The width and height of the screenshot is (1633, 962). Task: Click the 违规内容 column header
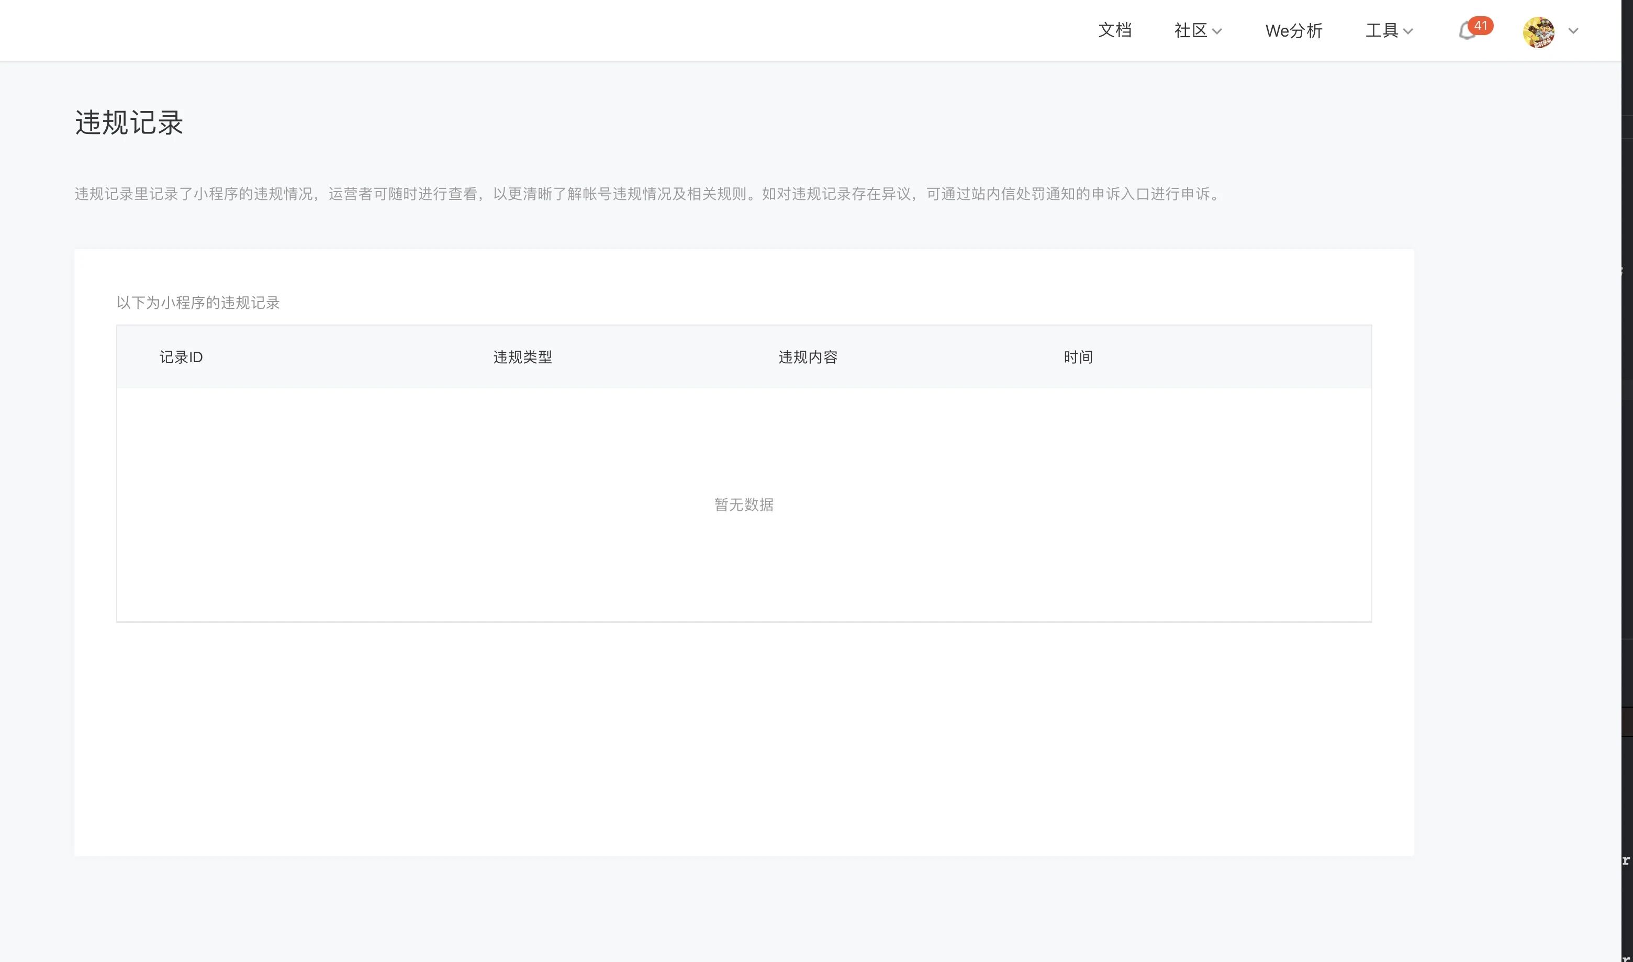(808, 357)
